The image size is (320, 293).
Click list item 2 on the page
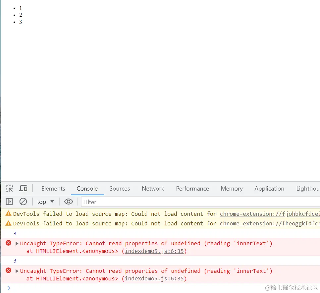pyautogui.click(x=21, y=15)
